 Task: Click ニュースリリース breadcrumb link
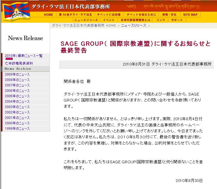coord(134,25)
